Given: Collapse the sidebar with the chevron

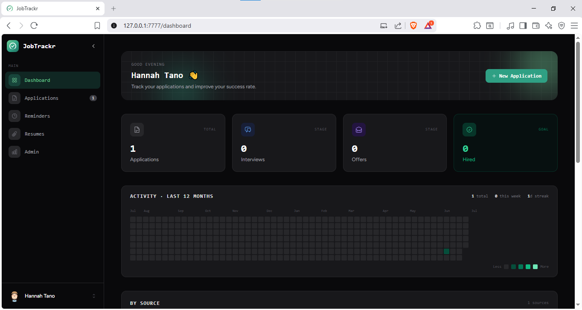Looking at the screenshot, I should click(93, 46).
